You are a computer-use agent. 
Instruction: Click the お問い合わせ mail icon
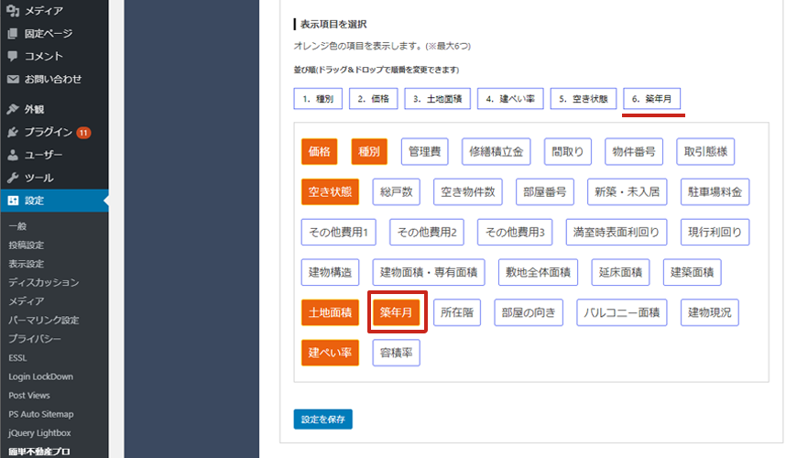pos(13,80)
